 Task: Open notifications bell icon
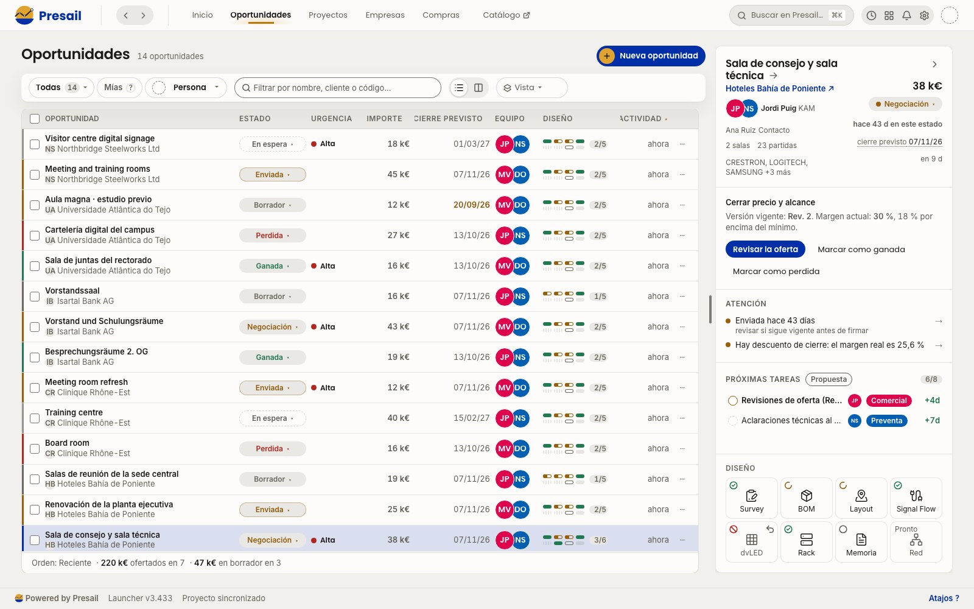click(x=906, y=16)
